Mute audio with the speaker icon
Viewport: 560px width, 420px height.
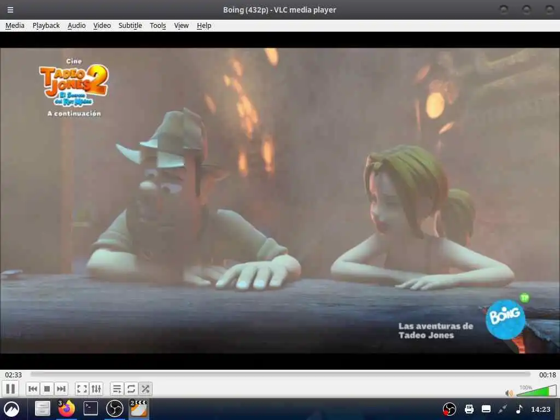click(509, 393)
